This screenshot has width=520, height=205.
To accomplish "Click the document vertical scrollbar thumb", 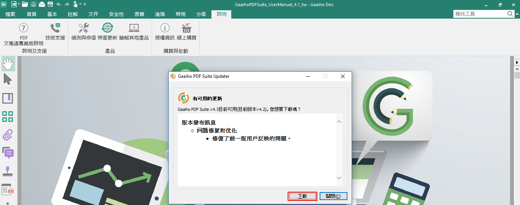I will click(517, 75).
